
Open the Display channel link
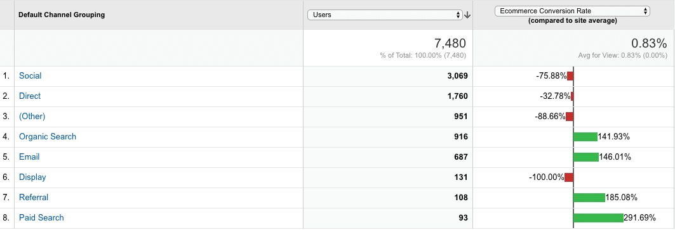pyautogui.click(x=32, y=177)
